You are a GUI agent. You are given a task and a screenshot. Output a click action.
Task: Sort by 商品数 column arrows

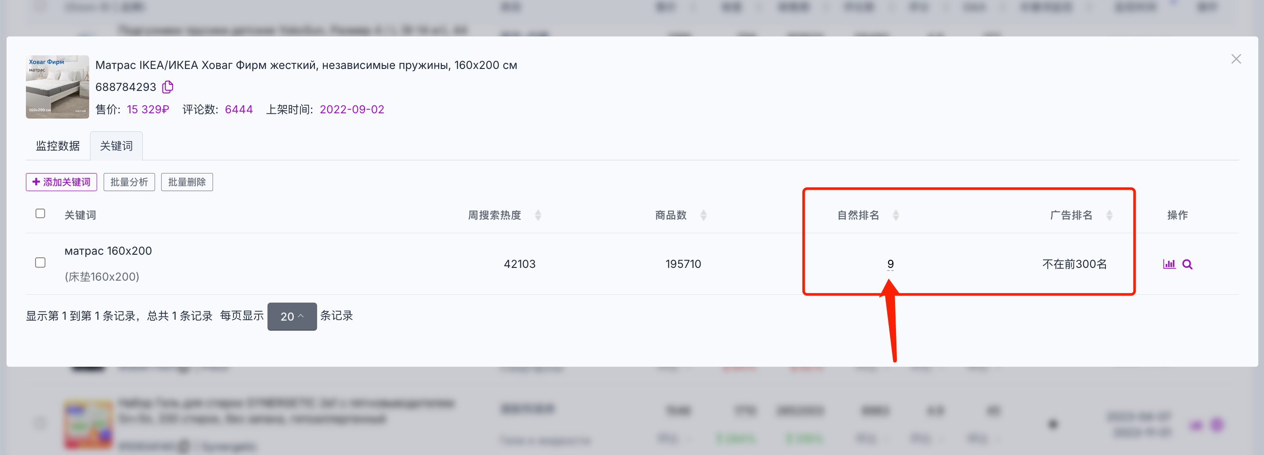(x=703, y=215)
